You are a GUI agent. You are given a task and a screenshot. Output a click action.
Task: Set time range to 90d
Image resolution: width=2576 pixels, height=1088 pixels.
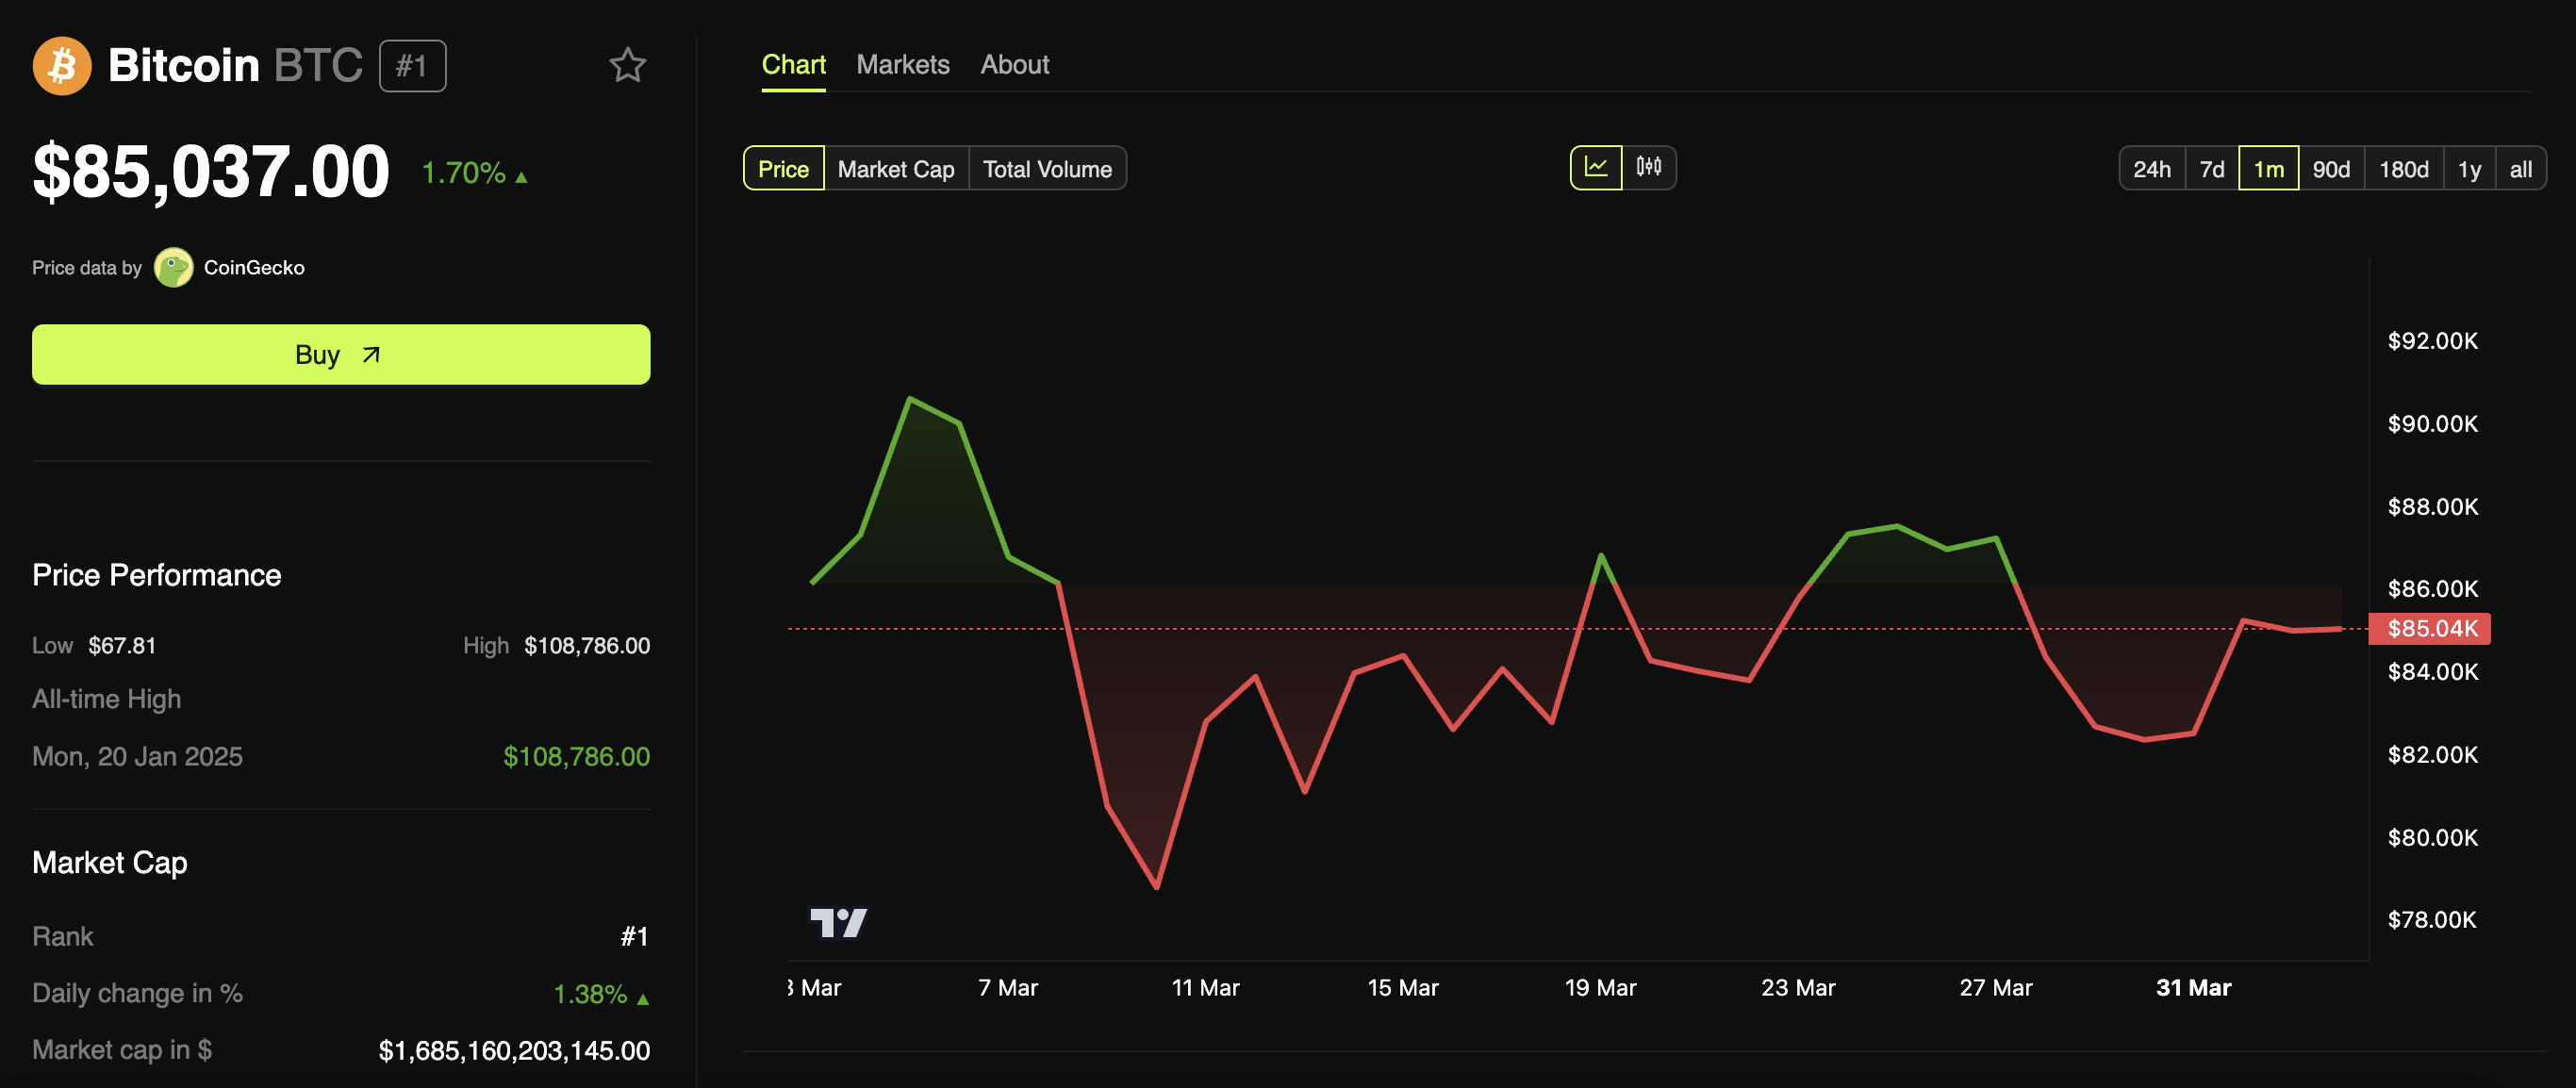2330,169
